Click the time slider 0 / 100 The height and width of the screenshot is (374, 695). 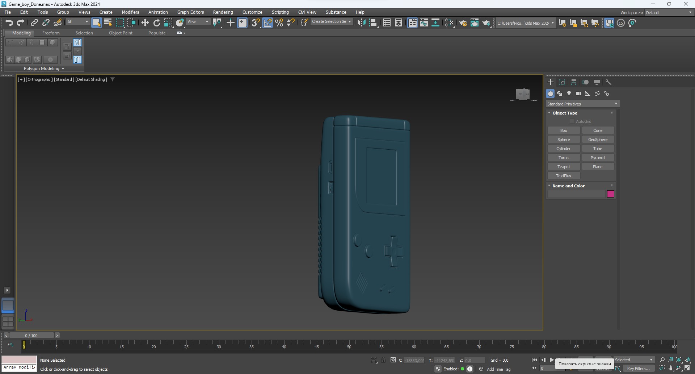click(x=31, y=336)
